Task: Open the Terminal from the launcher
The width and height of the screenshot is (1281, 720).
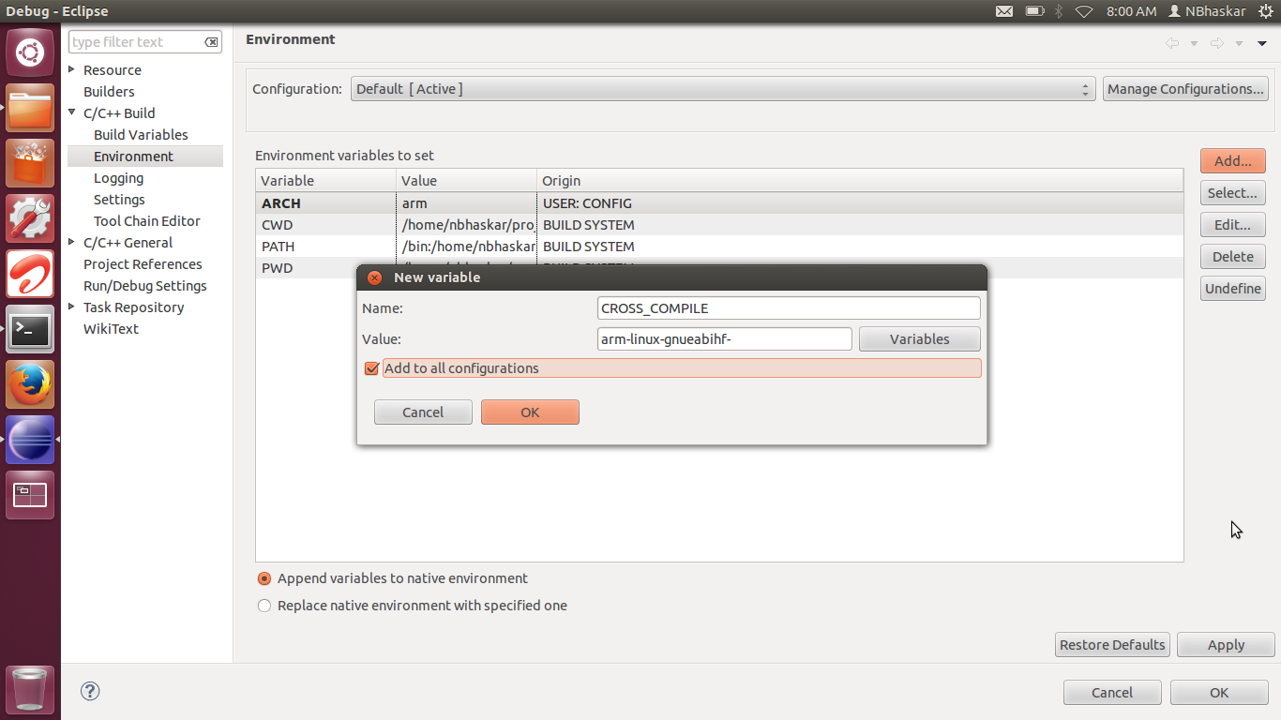Action: [x=30, y=329]
